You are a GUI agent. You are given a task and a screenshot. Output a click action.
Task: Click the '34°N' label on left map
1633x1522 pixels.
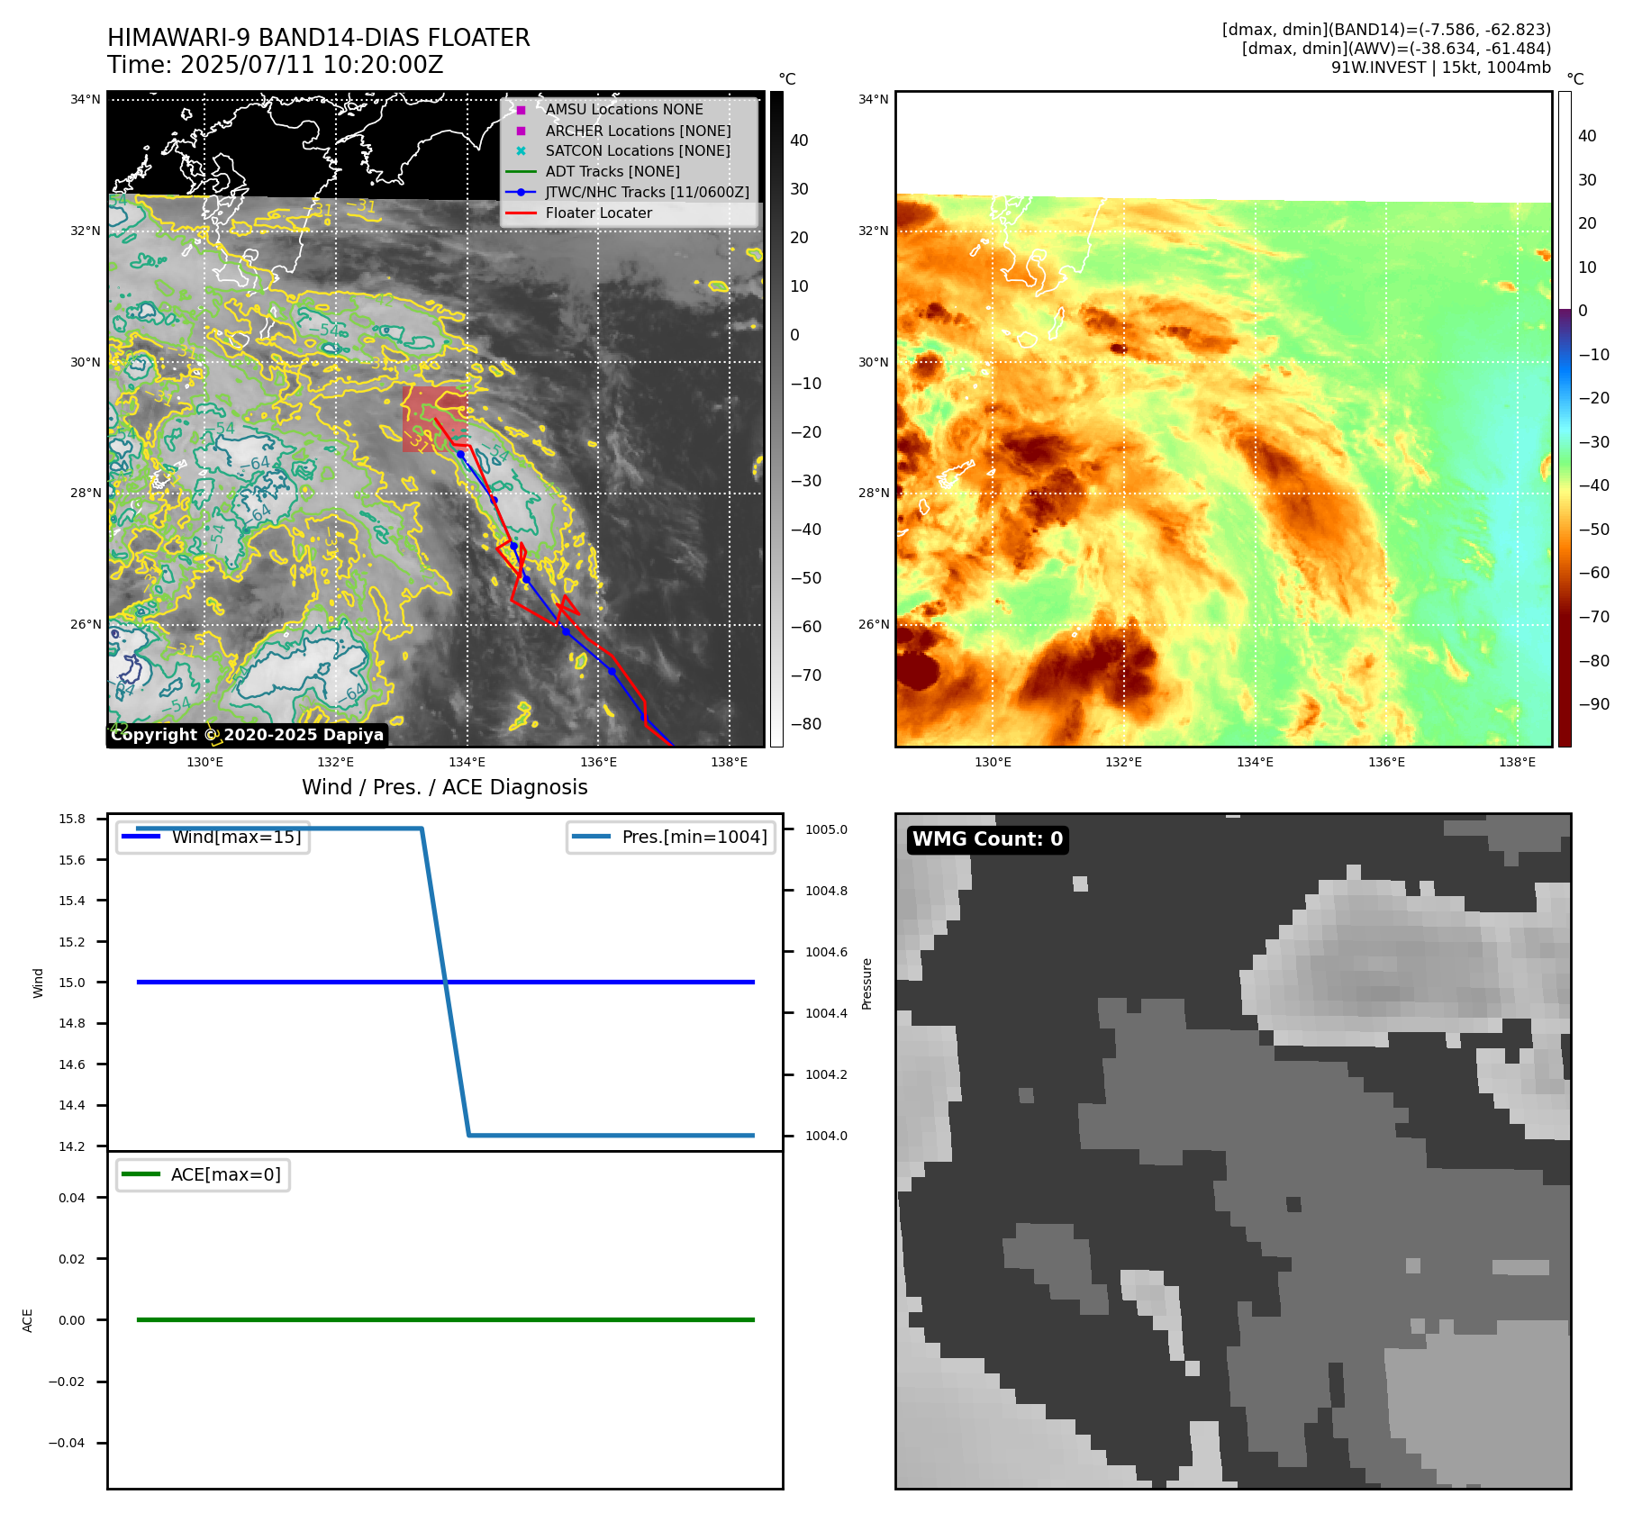86,99
